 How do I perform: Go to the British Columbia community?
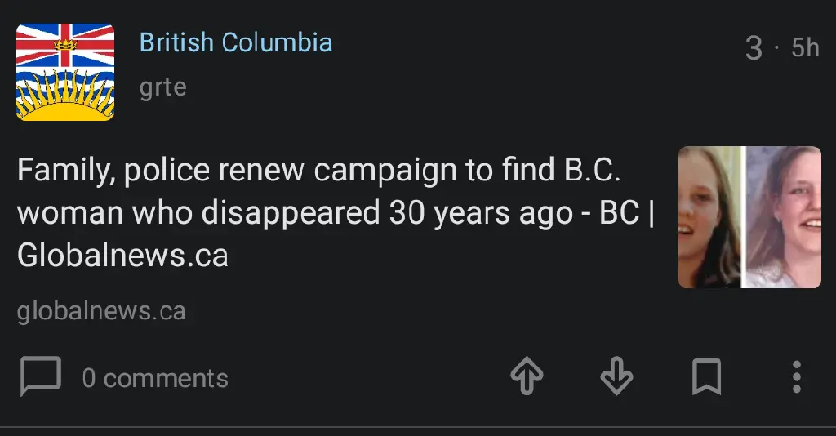click(x=235, y=42)
